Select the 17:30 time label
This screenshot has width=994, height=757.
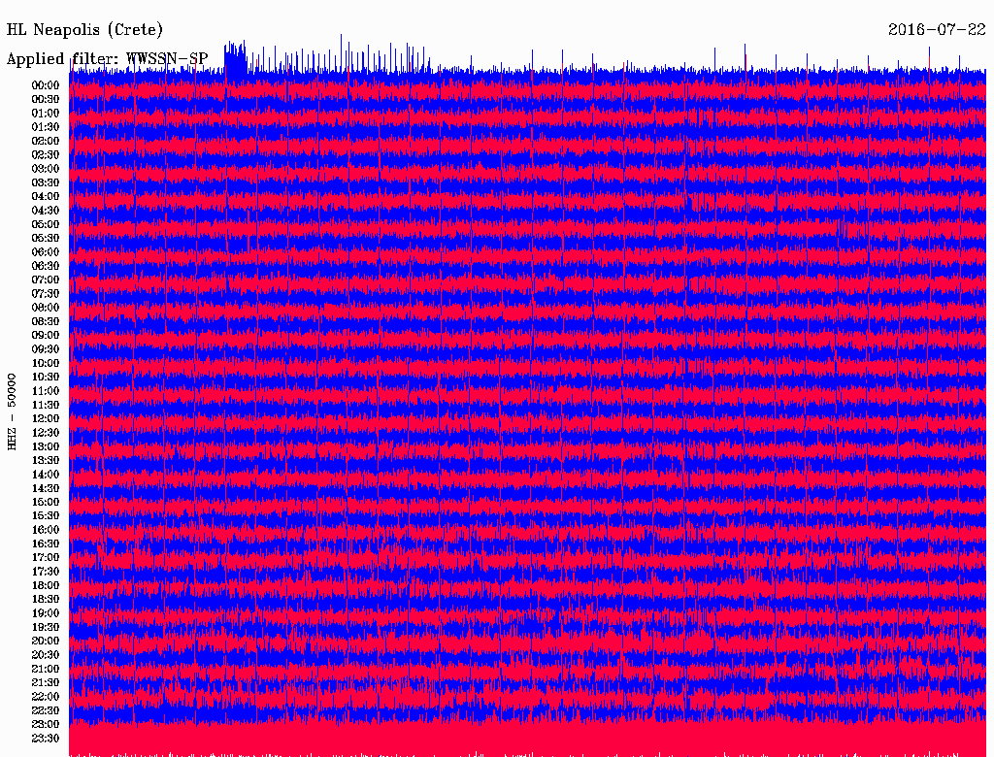(x=46, y=572)
